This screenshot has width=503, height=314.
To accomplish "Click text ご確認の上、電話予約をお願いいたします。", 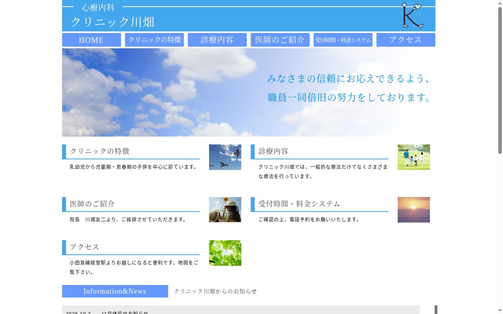I will (310, 219).
